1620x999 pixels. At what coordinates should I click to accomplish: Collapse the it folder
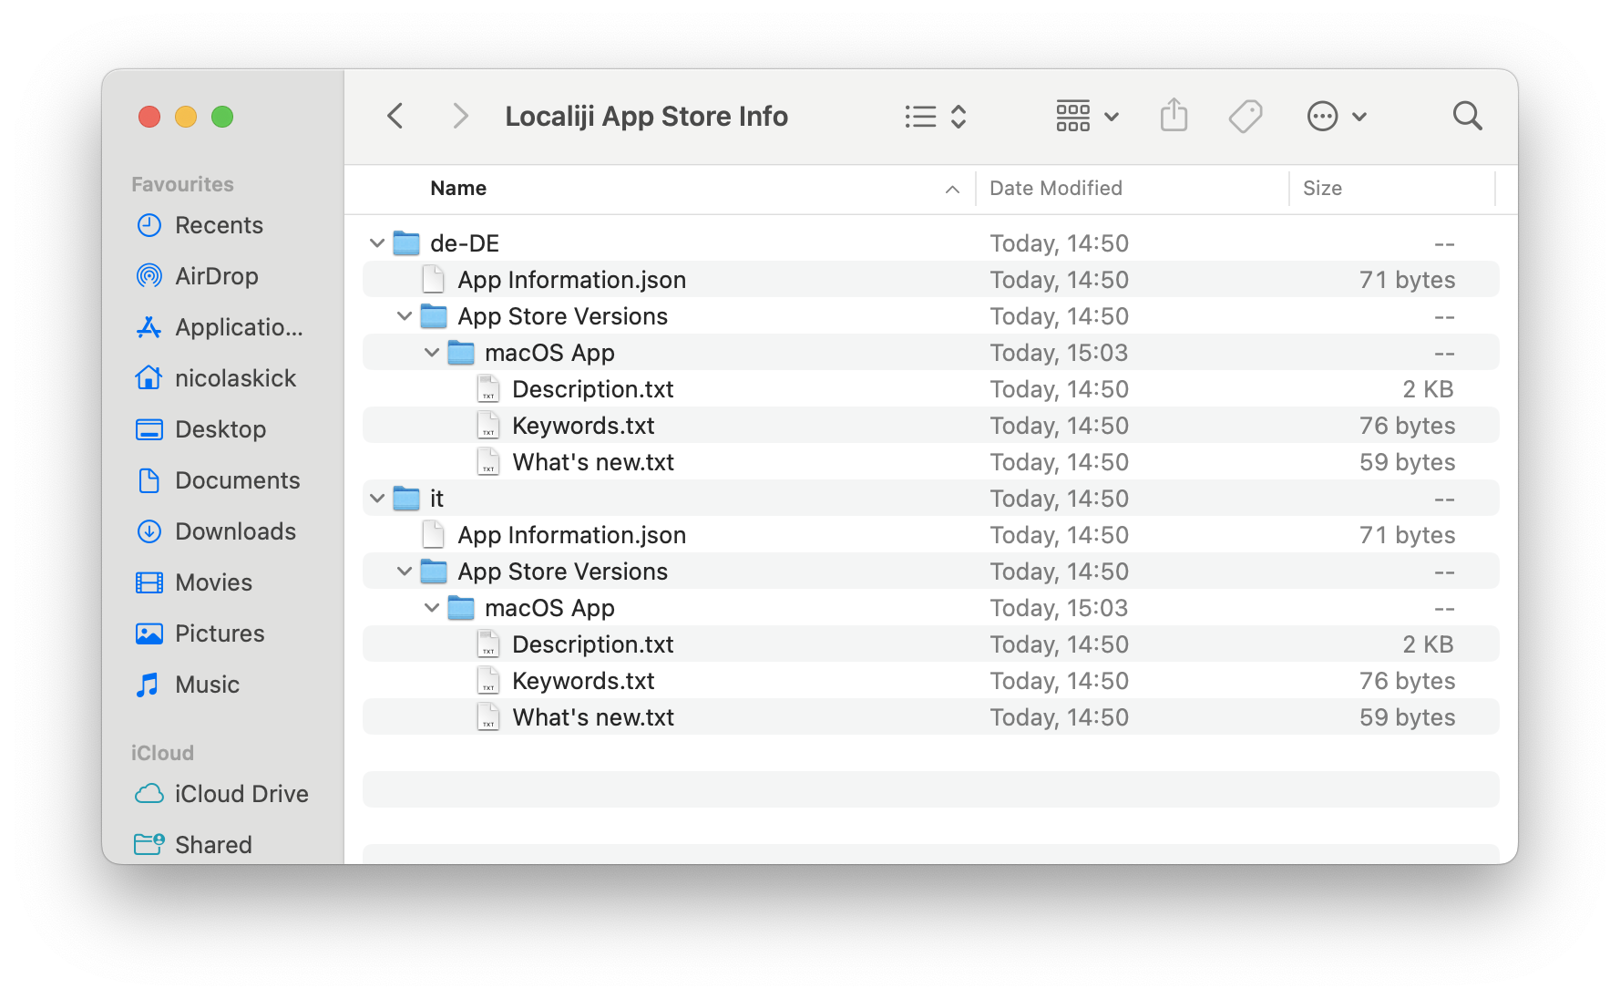377,499
